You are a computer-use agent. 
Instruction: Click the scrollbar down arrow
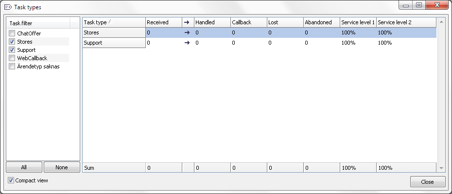(441, 168)
